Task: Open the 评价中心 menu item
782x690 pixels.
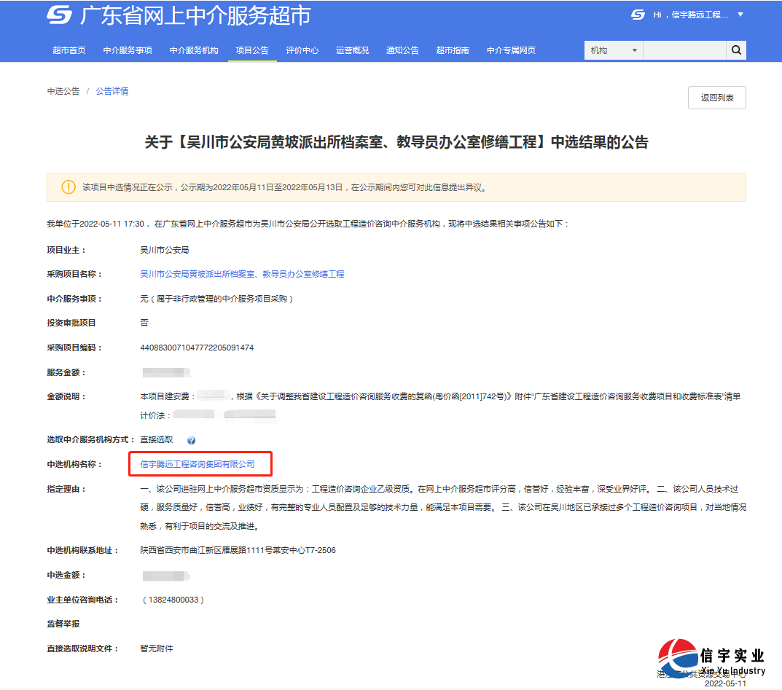Action: (x=302, y=50)
